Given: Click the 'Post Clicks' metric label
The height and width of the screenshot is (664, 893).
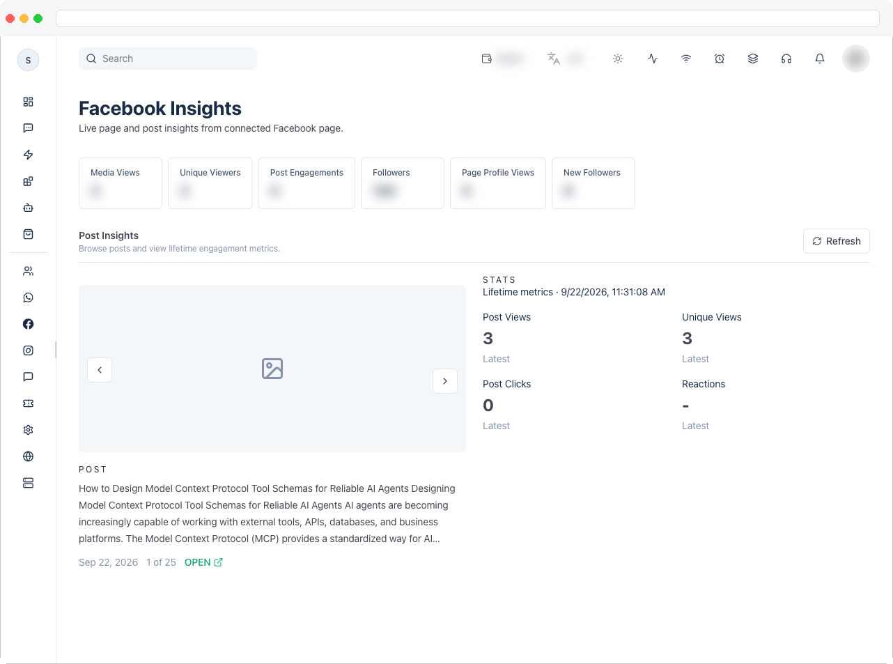Looking at the screenshot, I should click(506, 384).
